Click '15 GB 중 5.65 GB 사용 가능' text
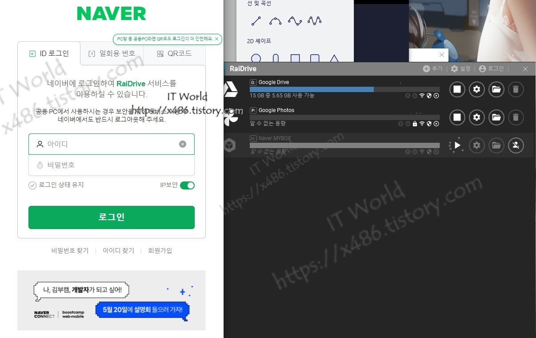Image resolution: width=536 pixels, height=338 pixels. 282,96
